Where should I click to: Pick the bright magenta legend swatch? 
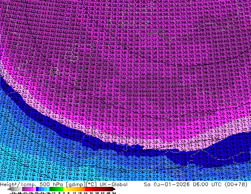[x=32, y=189]
